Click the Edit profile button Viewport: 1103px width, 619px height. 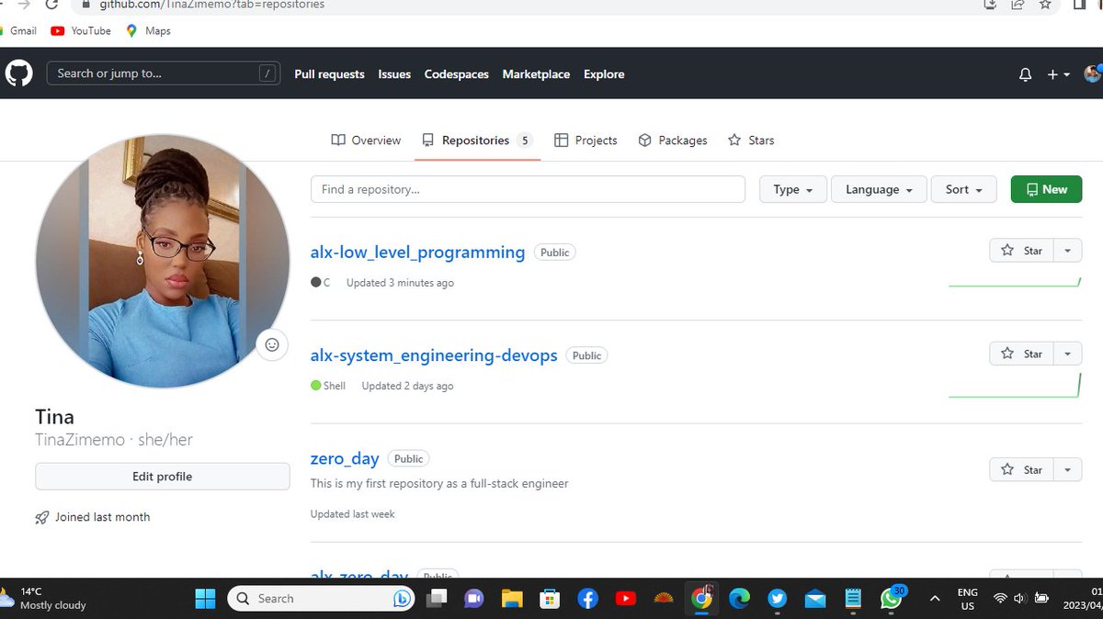[162, 477]
